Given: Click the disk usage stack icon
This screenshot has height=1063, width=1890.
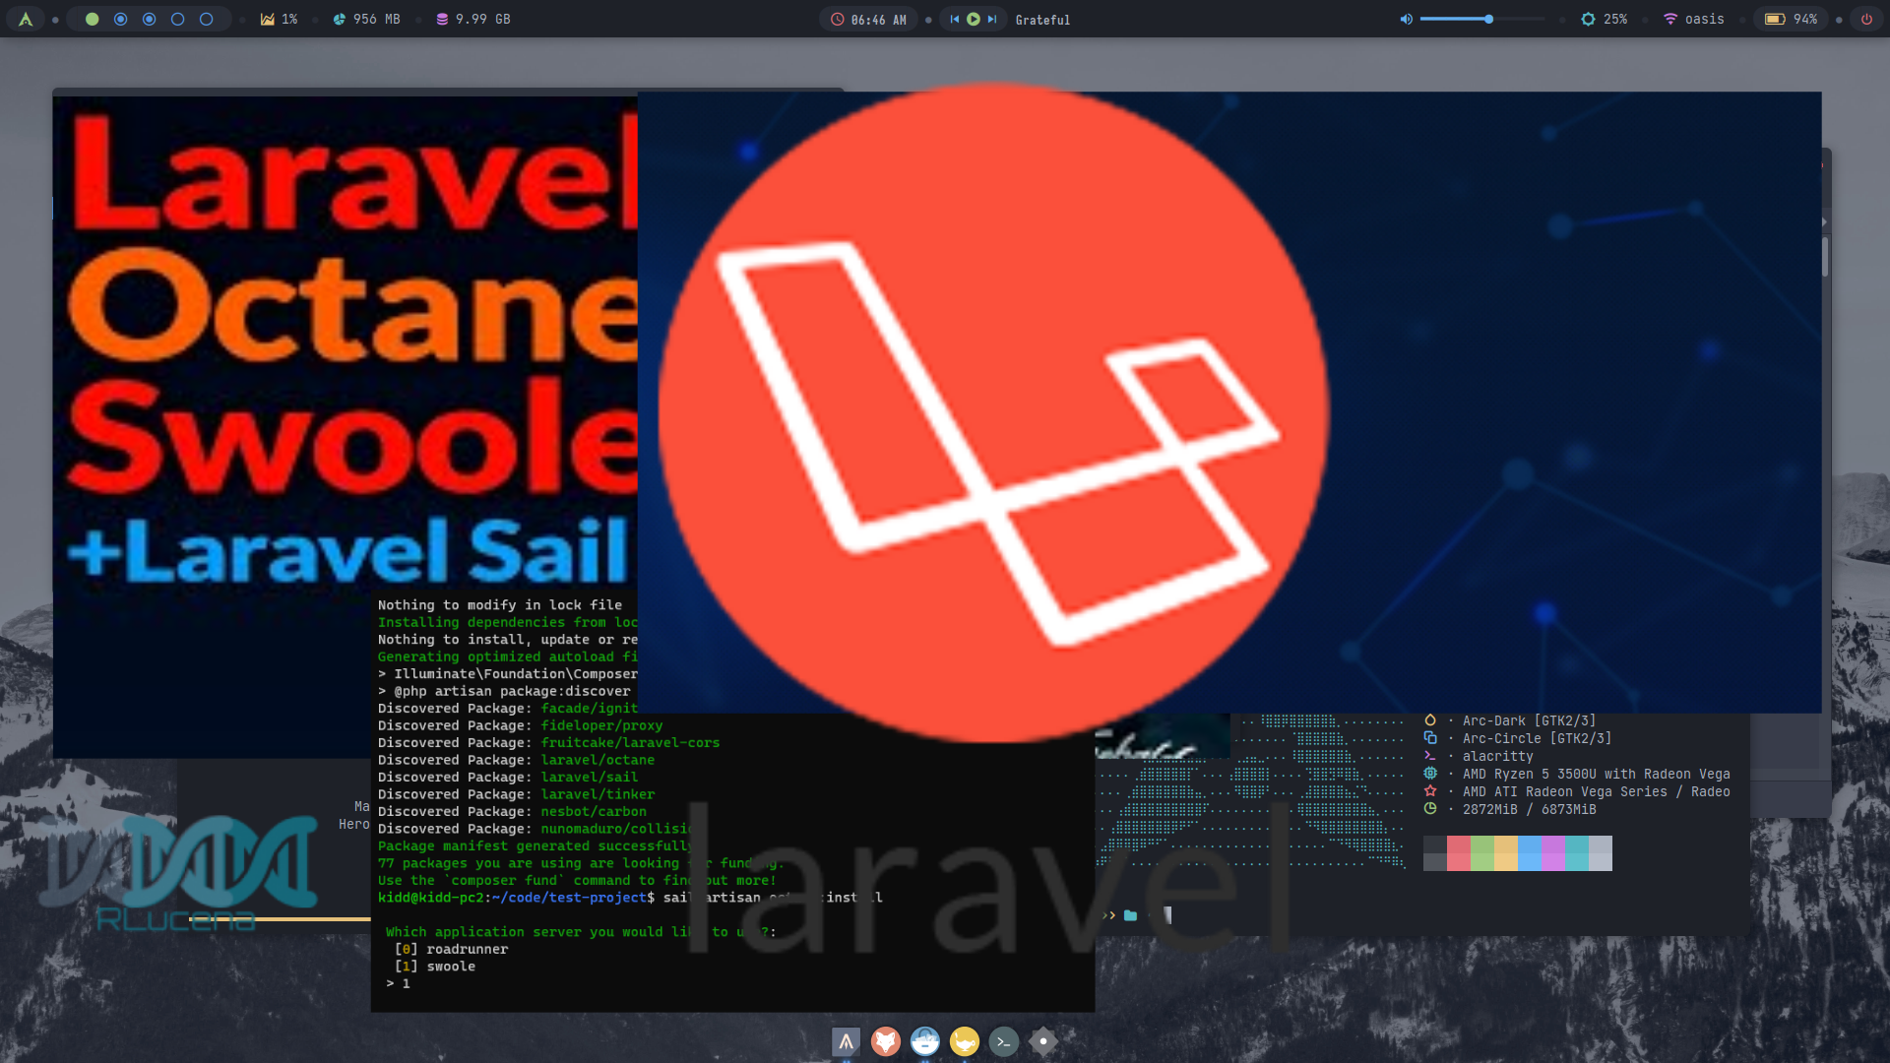Looking at the screenshot, I should pos(442,19).
